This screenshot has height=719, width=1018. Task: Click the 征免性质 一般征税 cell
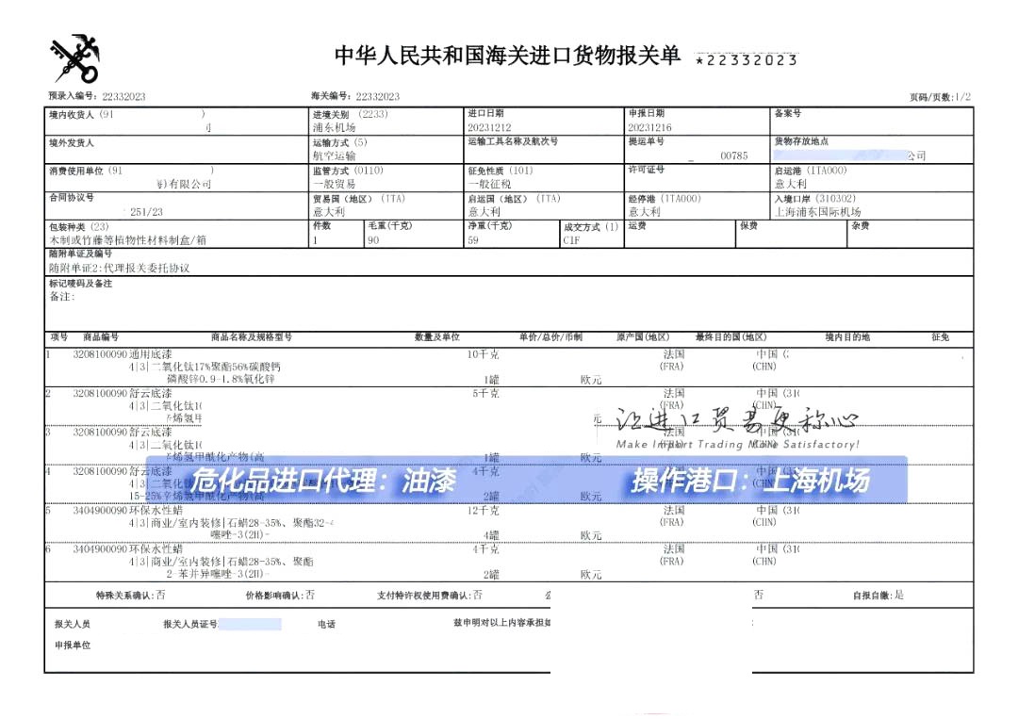(x=491, y=185)
